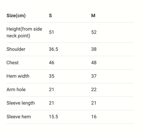Click the Hem width row label
This screenshot has width=146, height=132.
click(x=18, y=76)
